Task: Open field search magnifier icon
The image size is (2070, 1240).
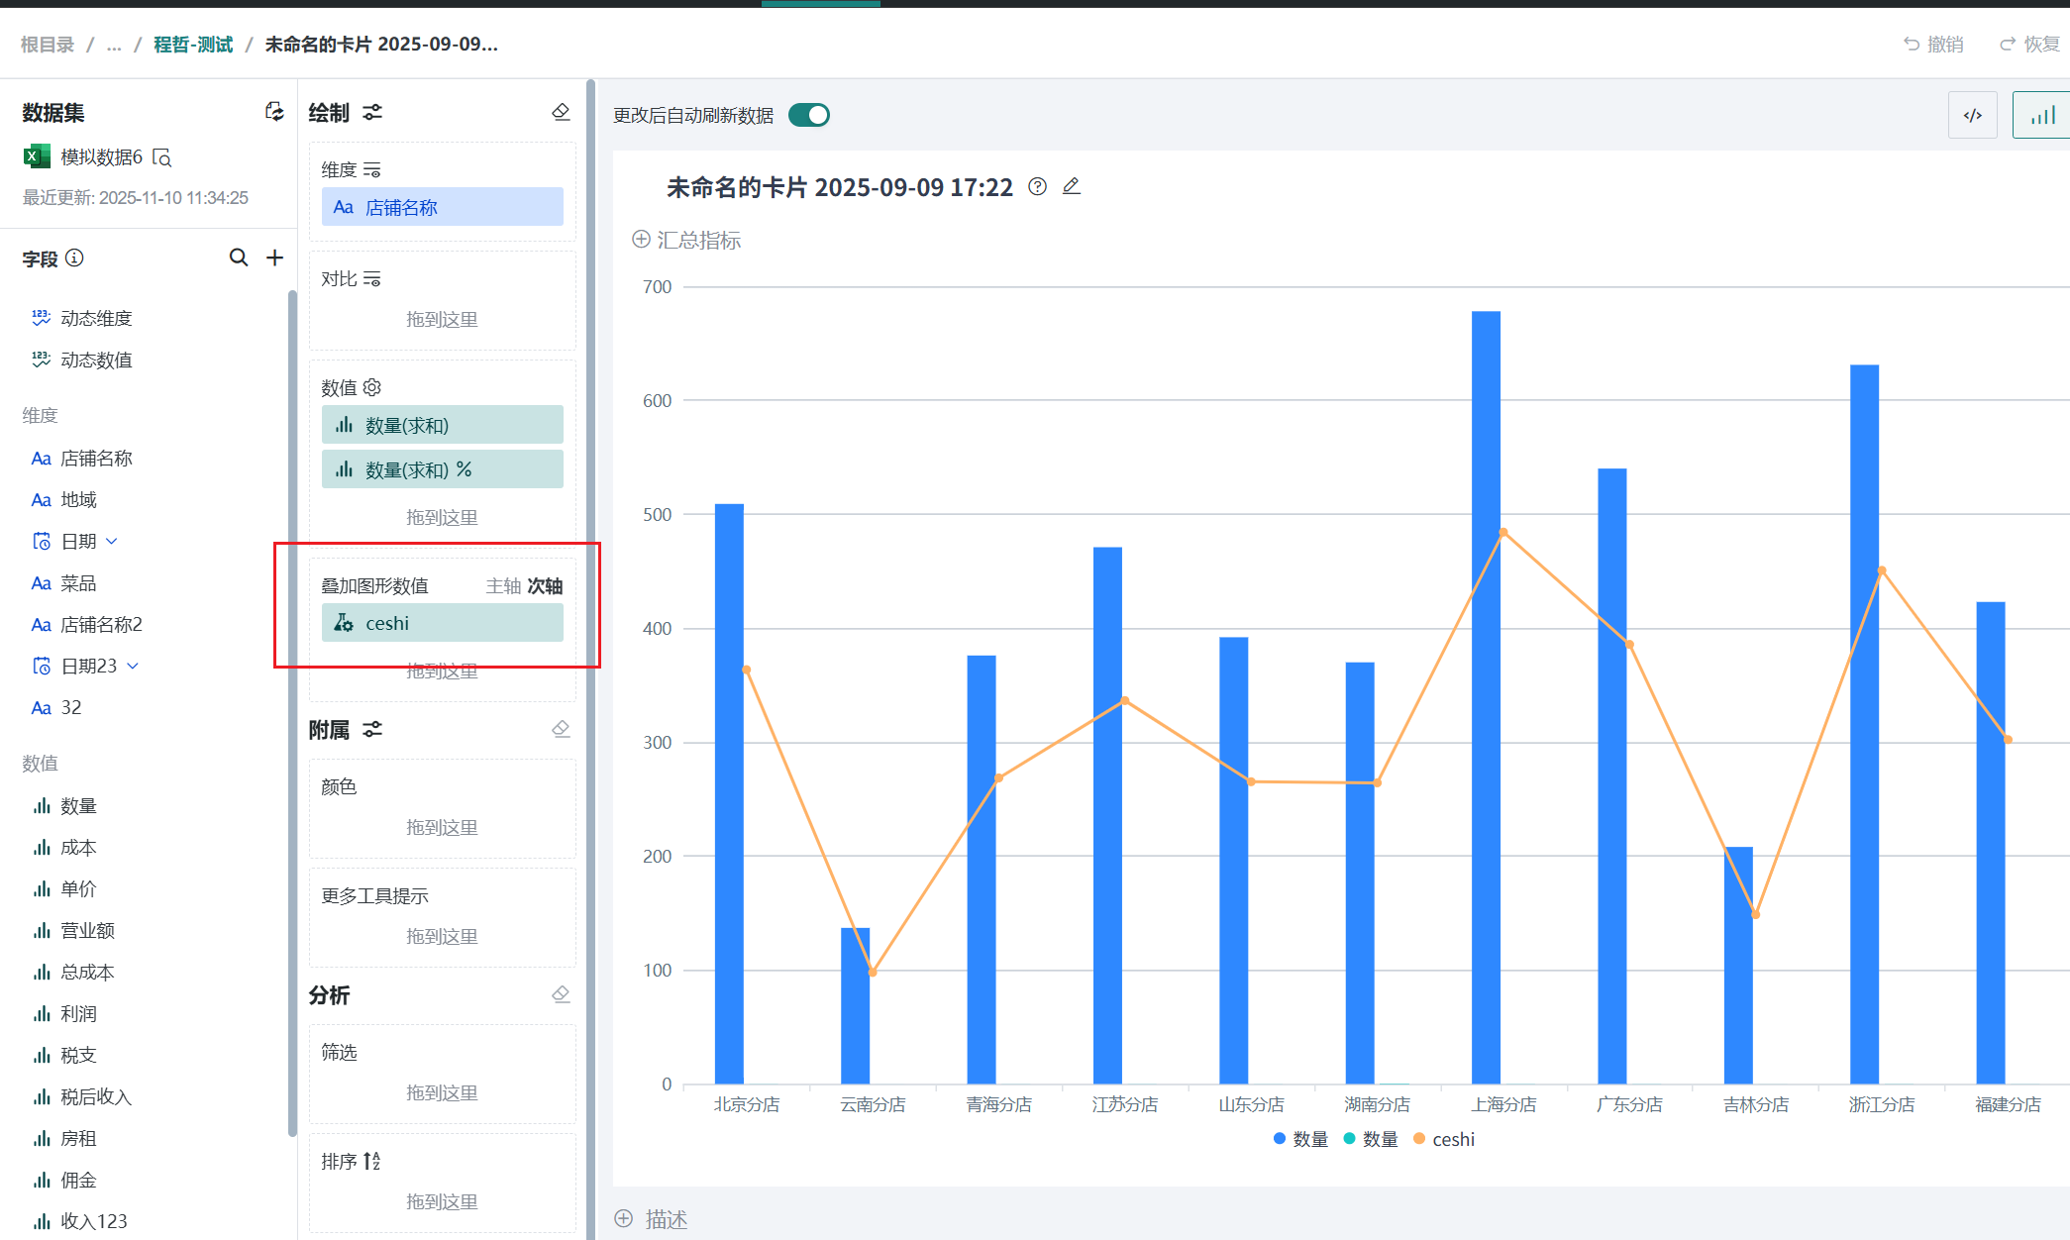Action: (239, 258)
